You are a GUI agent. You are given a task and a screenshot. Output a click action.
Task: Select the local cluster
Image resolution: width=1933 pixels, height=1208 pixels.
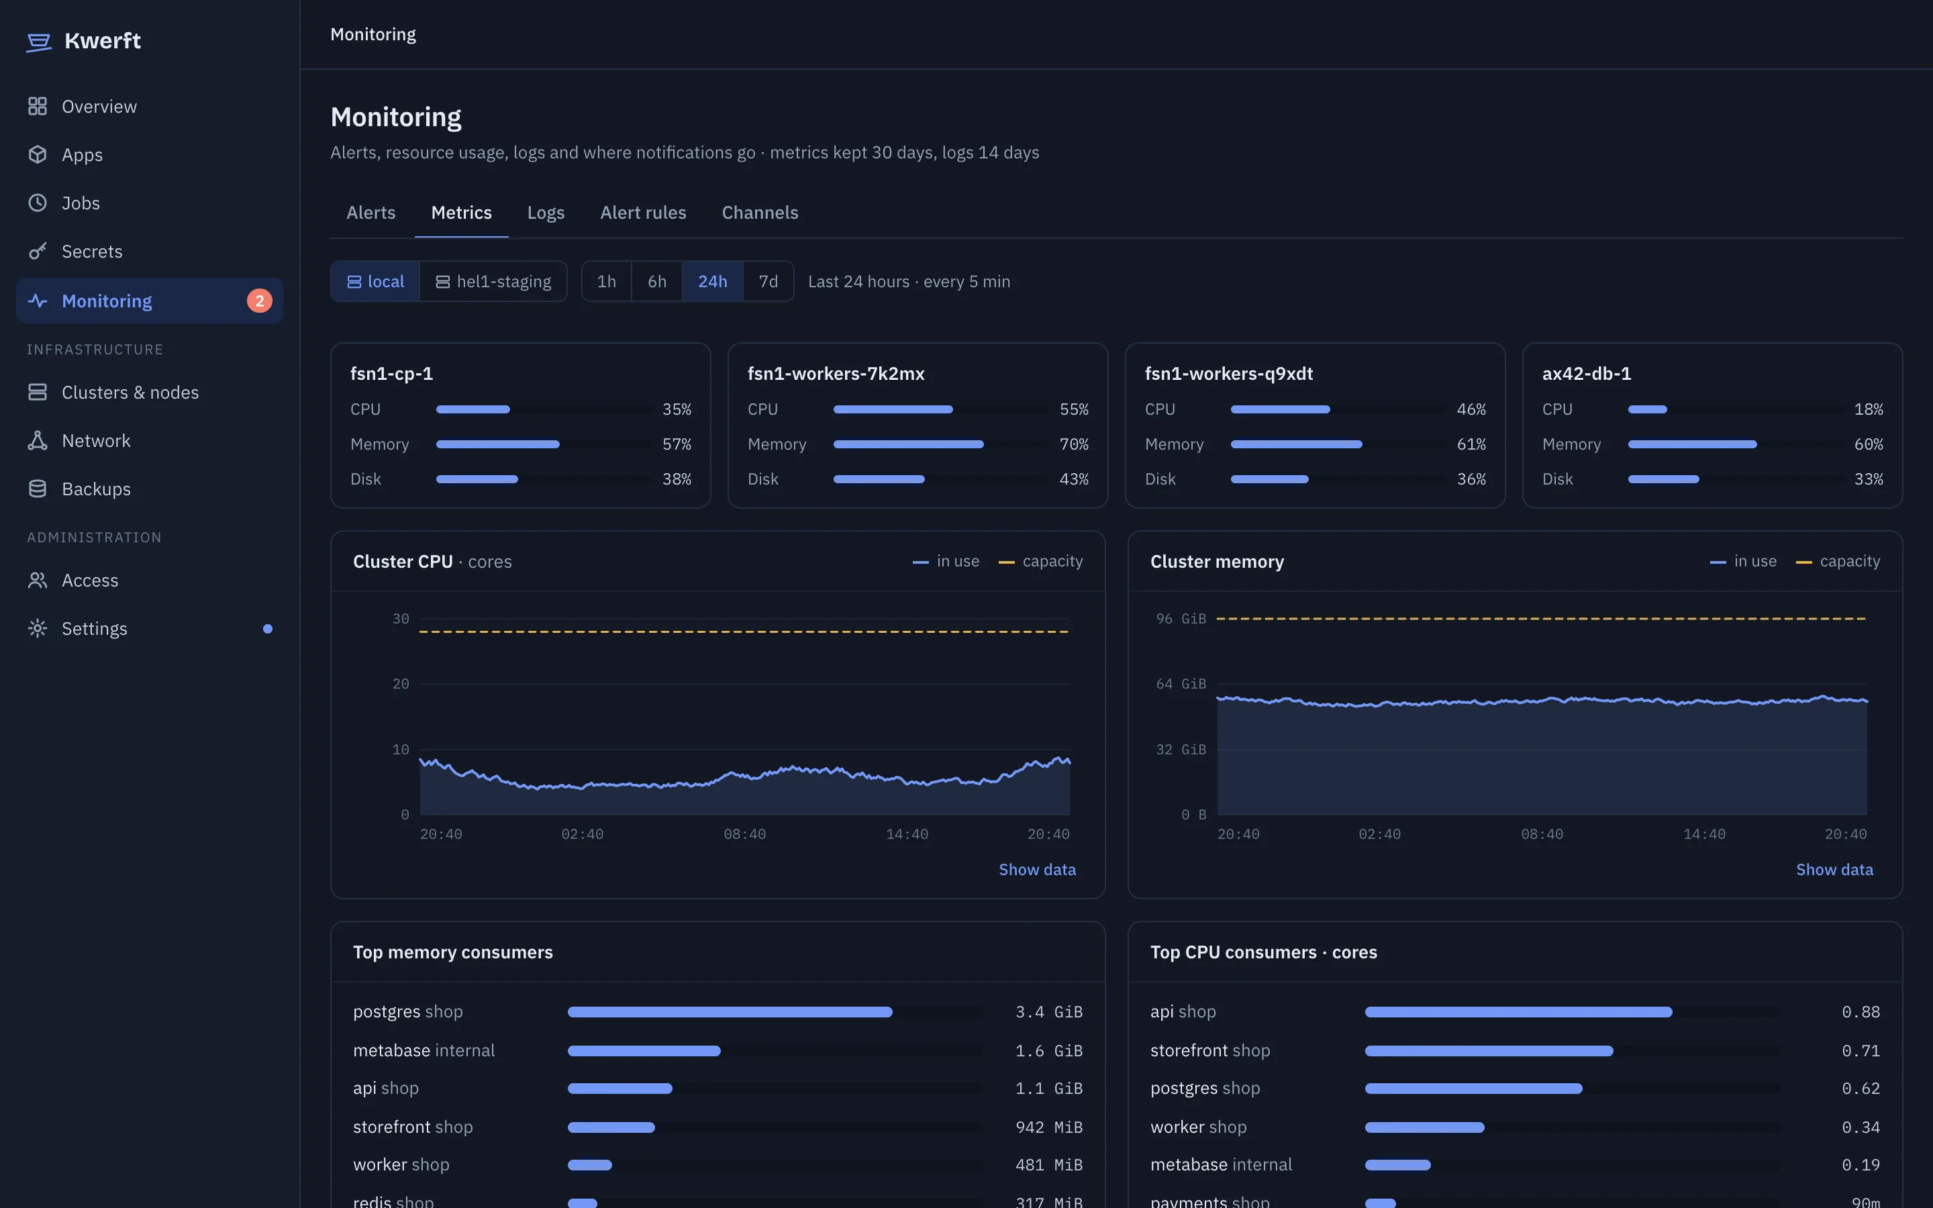(x=375, y=281)
